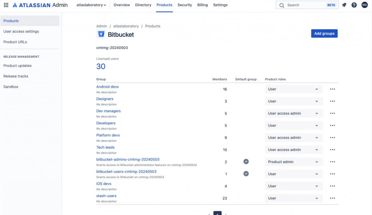
Task: Open the help question mark icon
Action: [354, 5]
